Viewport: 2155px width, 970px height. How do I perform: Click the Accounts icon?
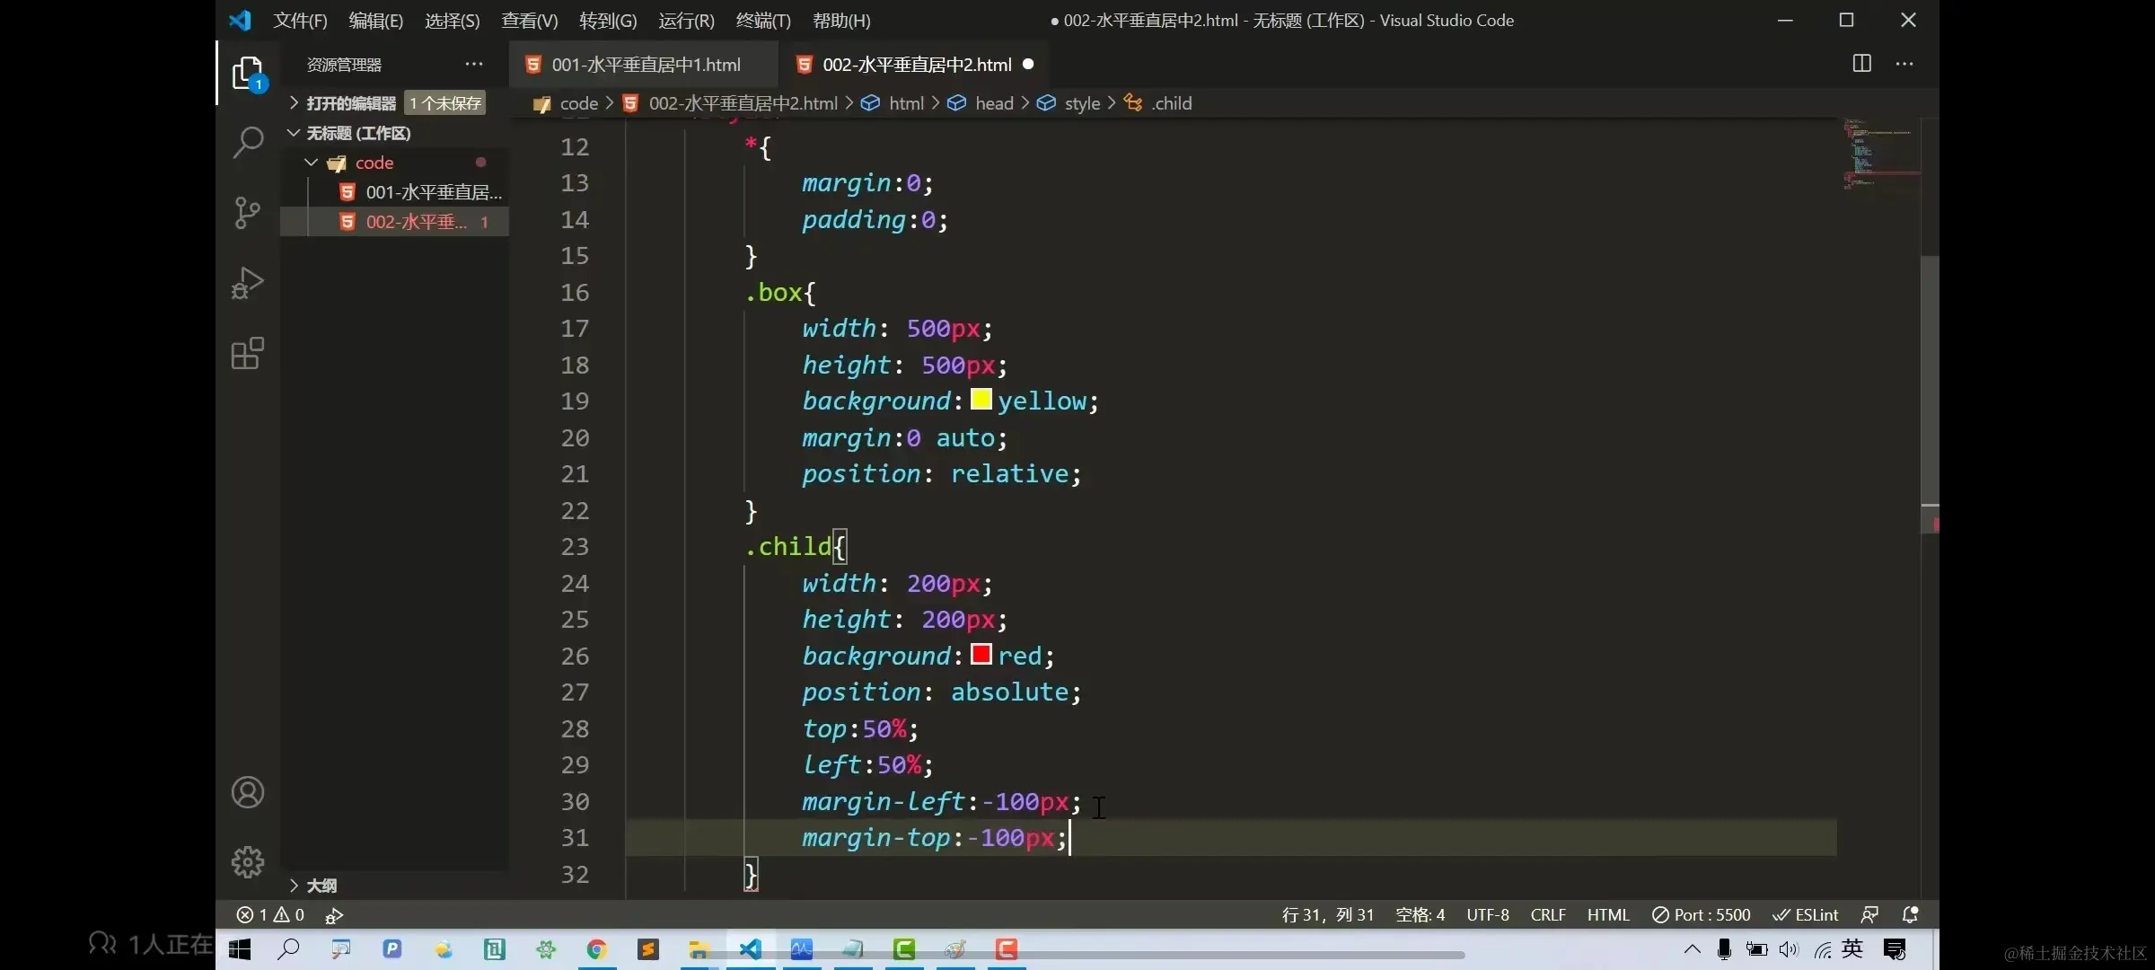[247, 792]
